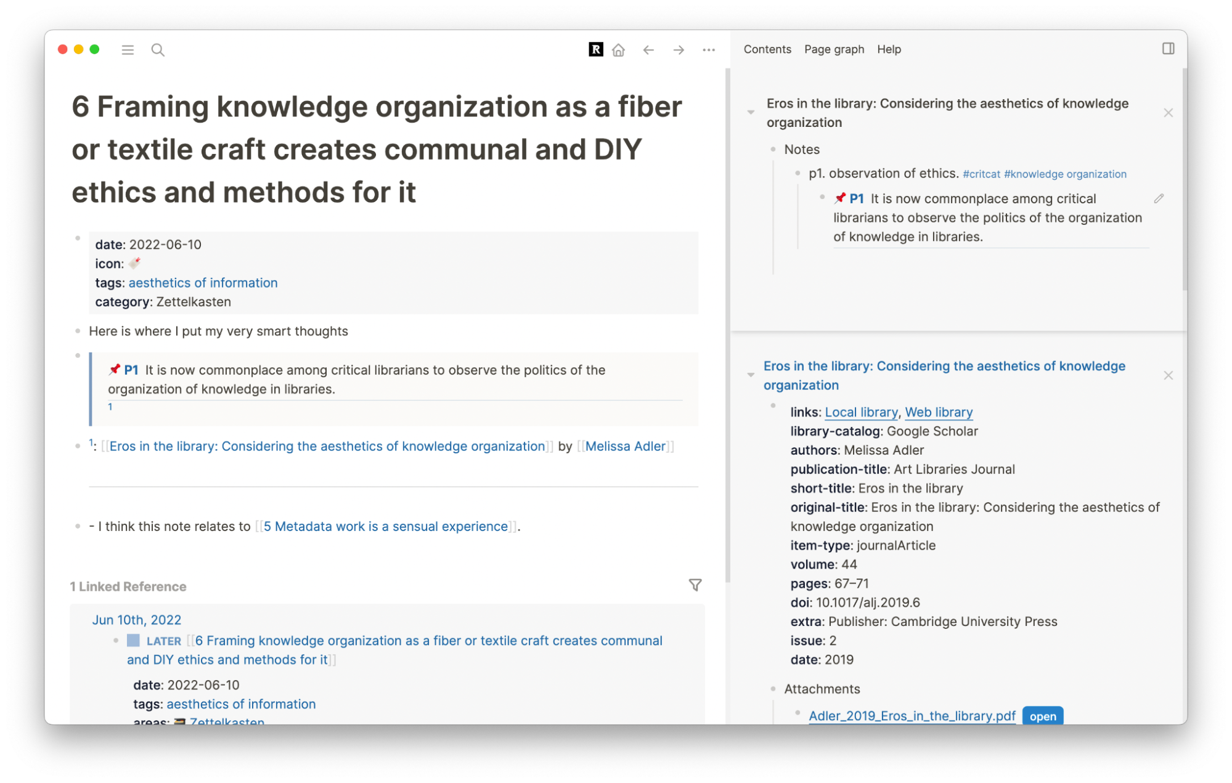Check the LATER task checkbox
Viewport: 1232px width, 783px height.
133,641
